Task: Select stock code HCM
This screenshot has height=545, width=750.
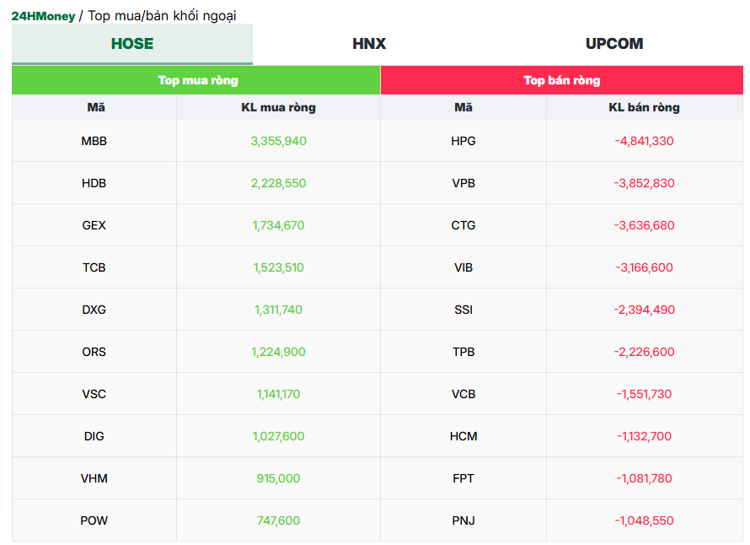Action: point(463,436)
